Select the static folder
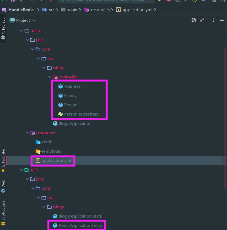 coord(47,142)
